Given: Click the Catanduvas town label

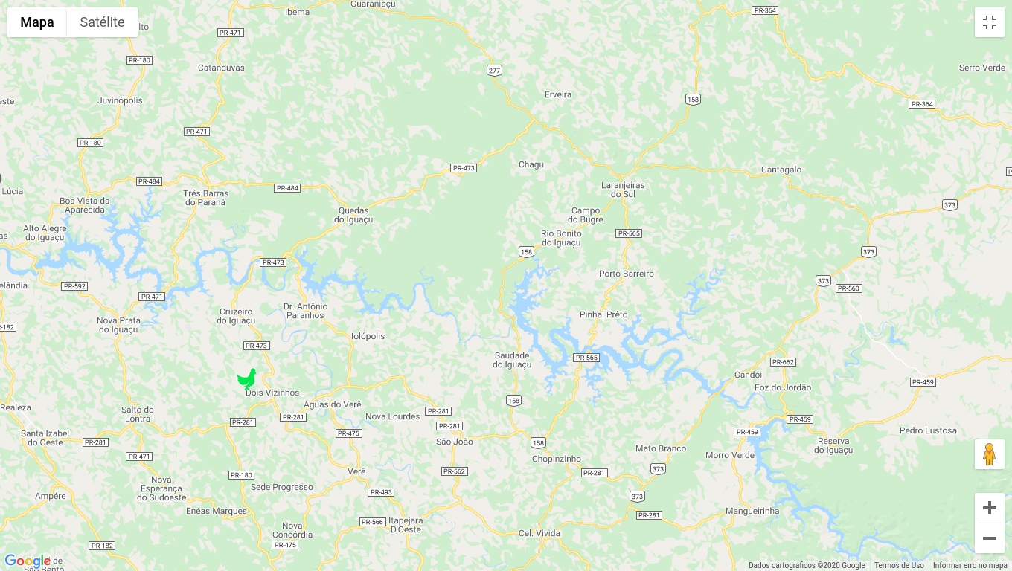Looking at the screenshot, I should (221, 68).
